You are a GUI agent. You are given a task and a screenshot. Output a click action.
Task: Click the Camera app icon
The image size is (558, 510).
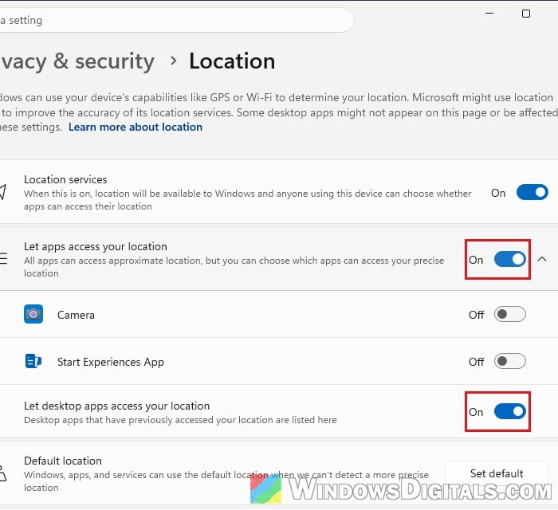pyautogui.click(x=33, y=314)
